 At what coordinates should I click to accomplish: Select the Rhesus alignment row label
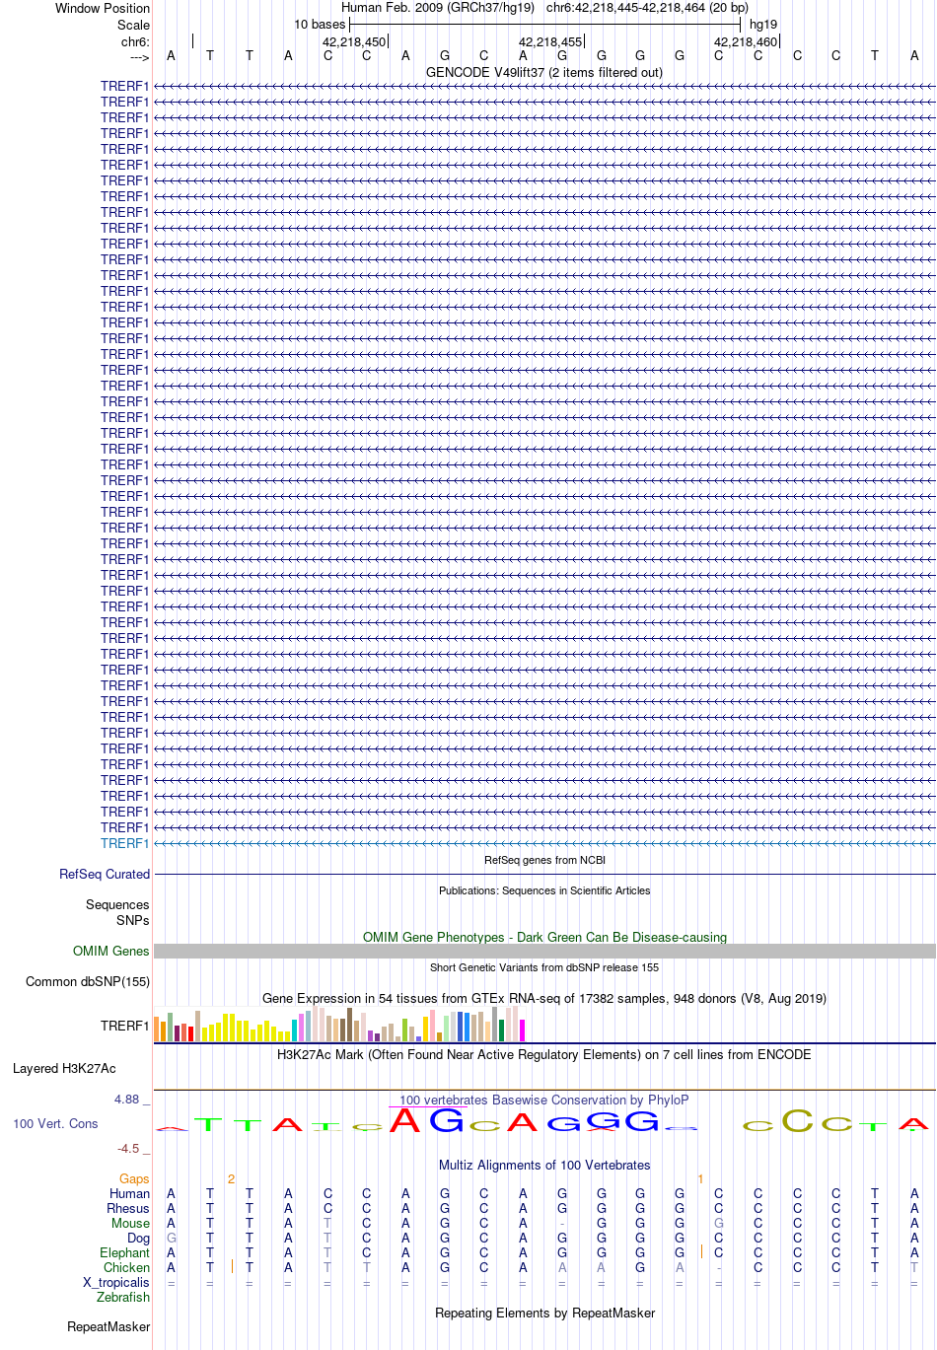coord(128,1208)
